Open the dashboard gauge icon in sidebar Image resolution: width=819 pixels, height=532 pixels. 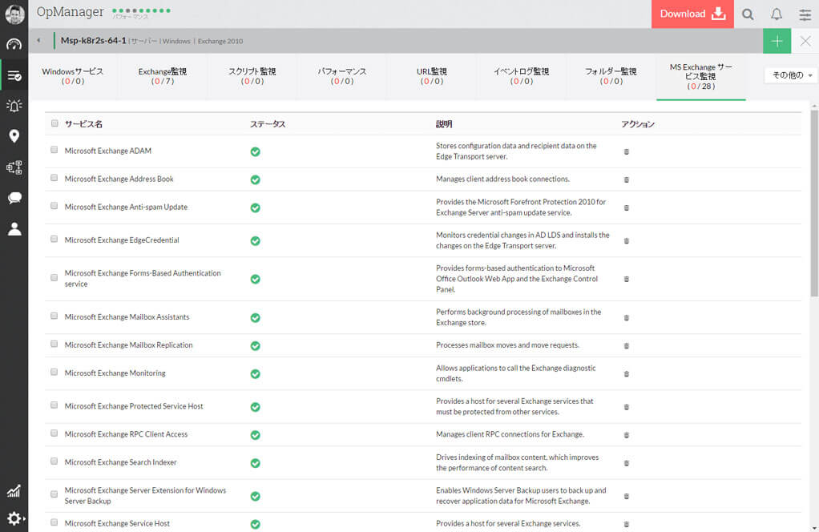[14, 45]
